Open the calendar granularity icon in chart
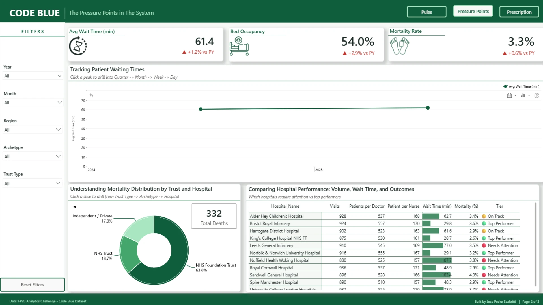 (x=509, y=95)
